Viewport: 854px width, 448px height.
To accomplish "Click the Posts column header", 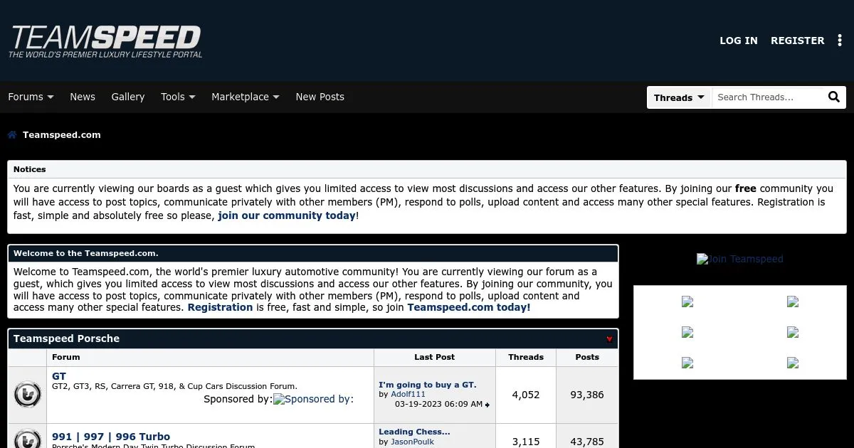I will point(587,357).
